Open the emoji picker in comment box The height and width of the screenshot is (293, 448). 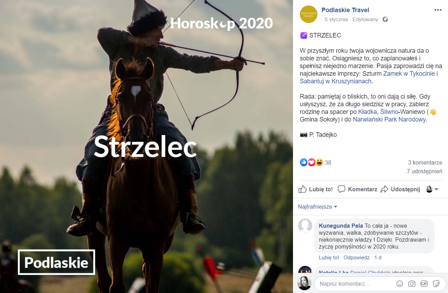coord(400,284)
